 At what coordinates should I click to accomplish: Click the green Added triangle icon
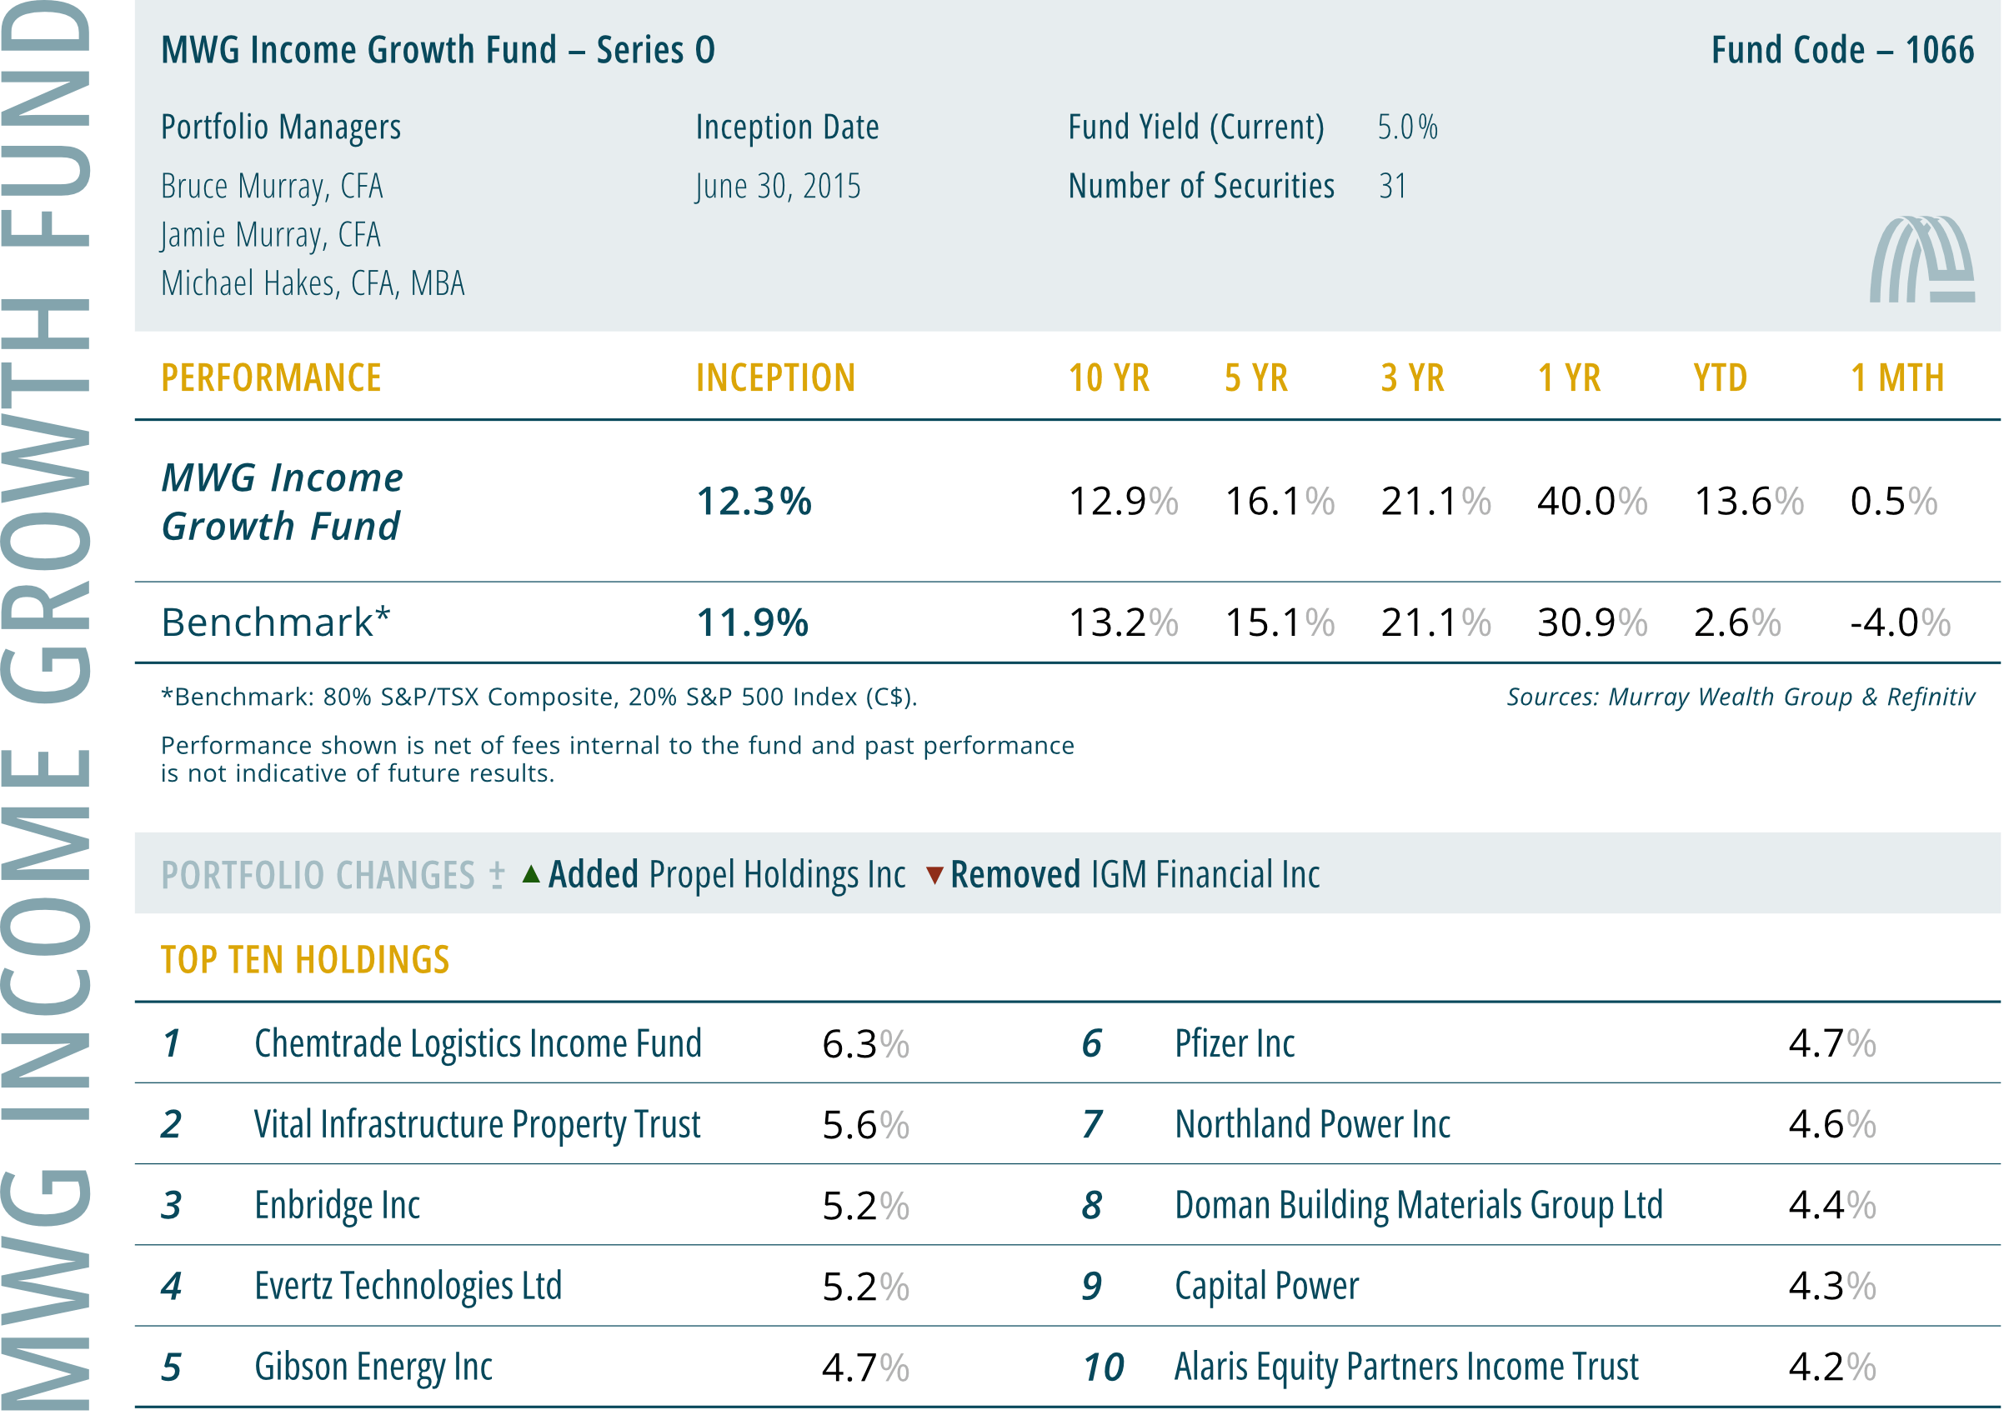(x=531, y=874)
